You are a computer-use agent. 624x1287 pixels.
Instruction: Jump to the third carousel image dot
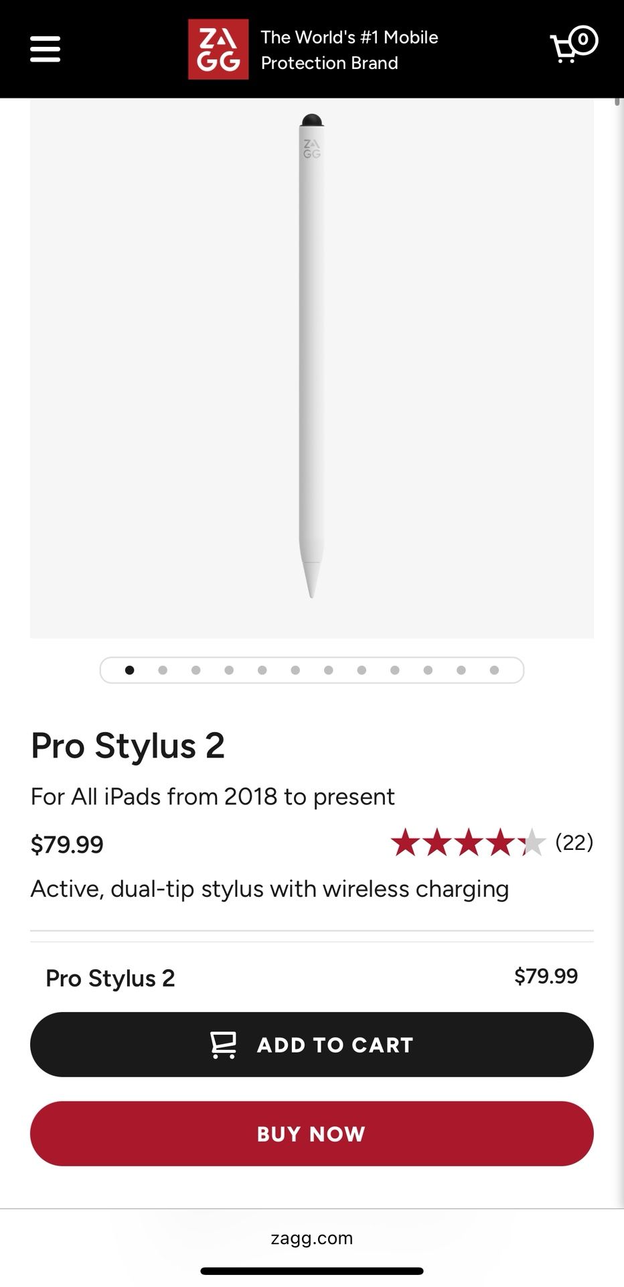[196, 670]
